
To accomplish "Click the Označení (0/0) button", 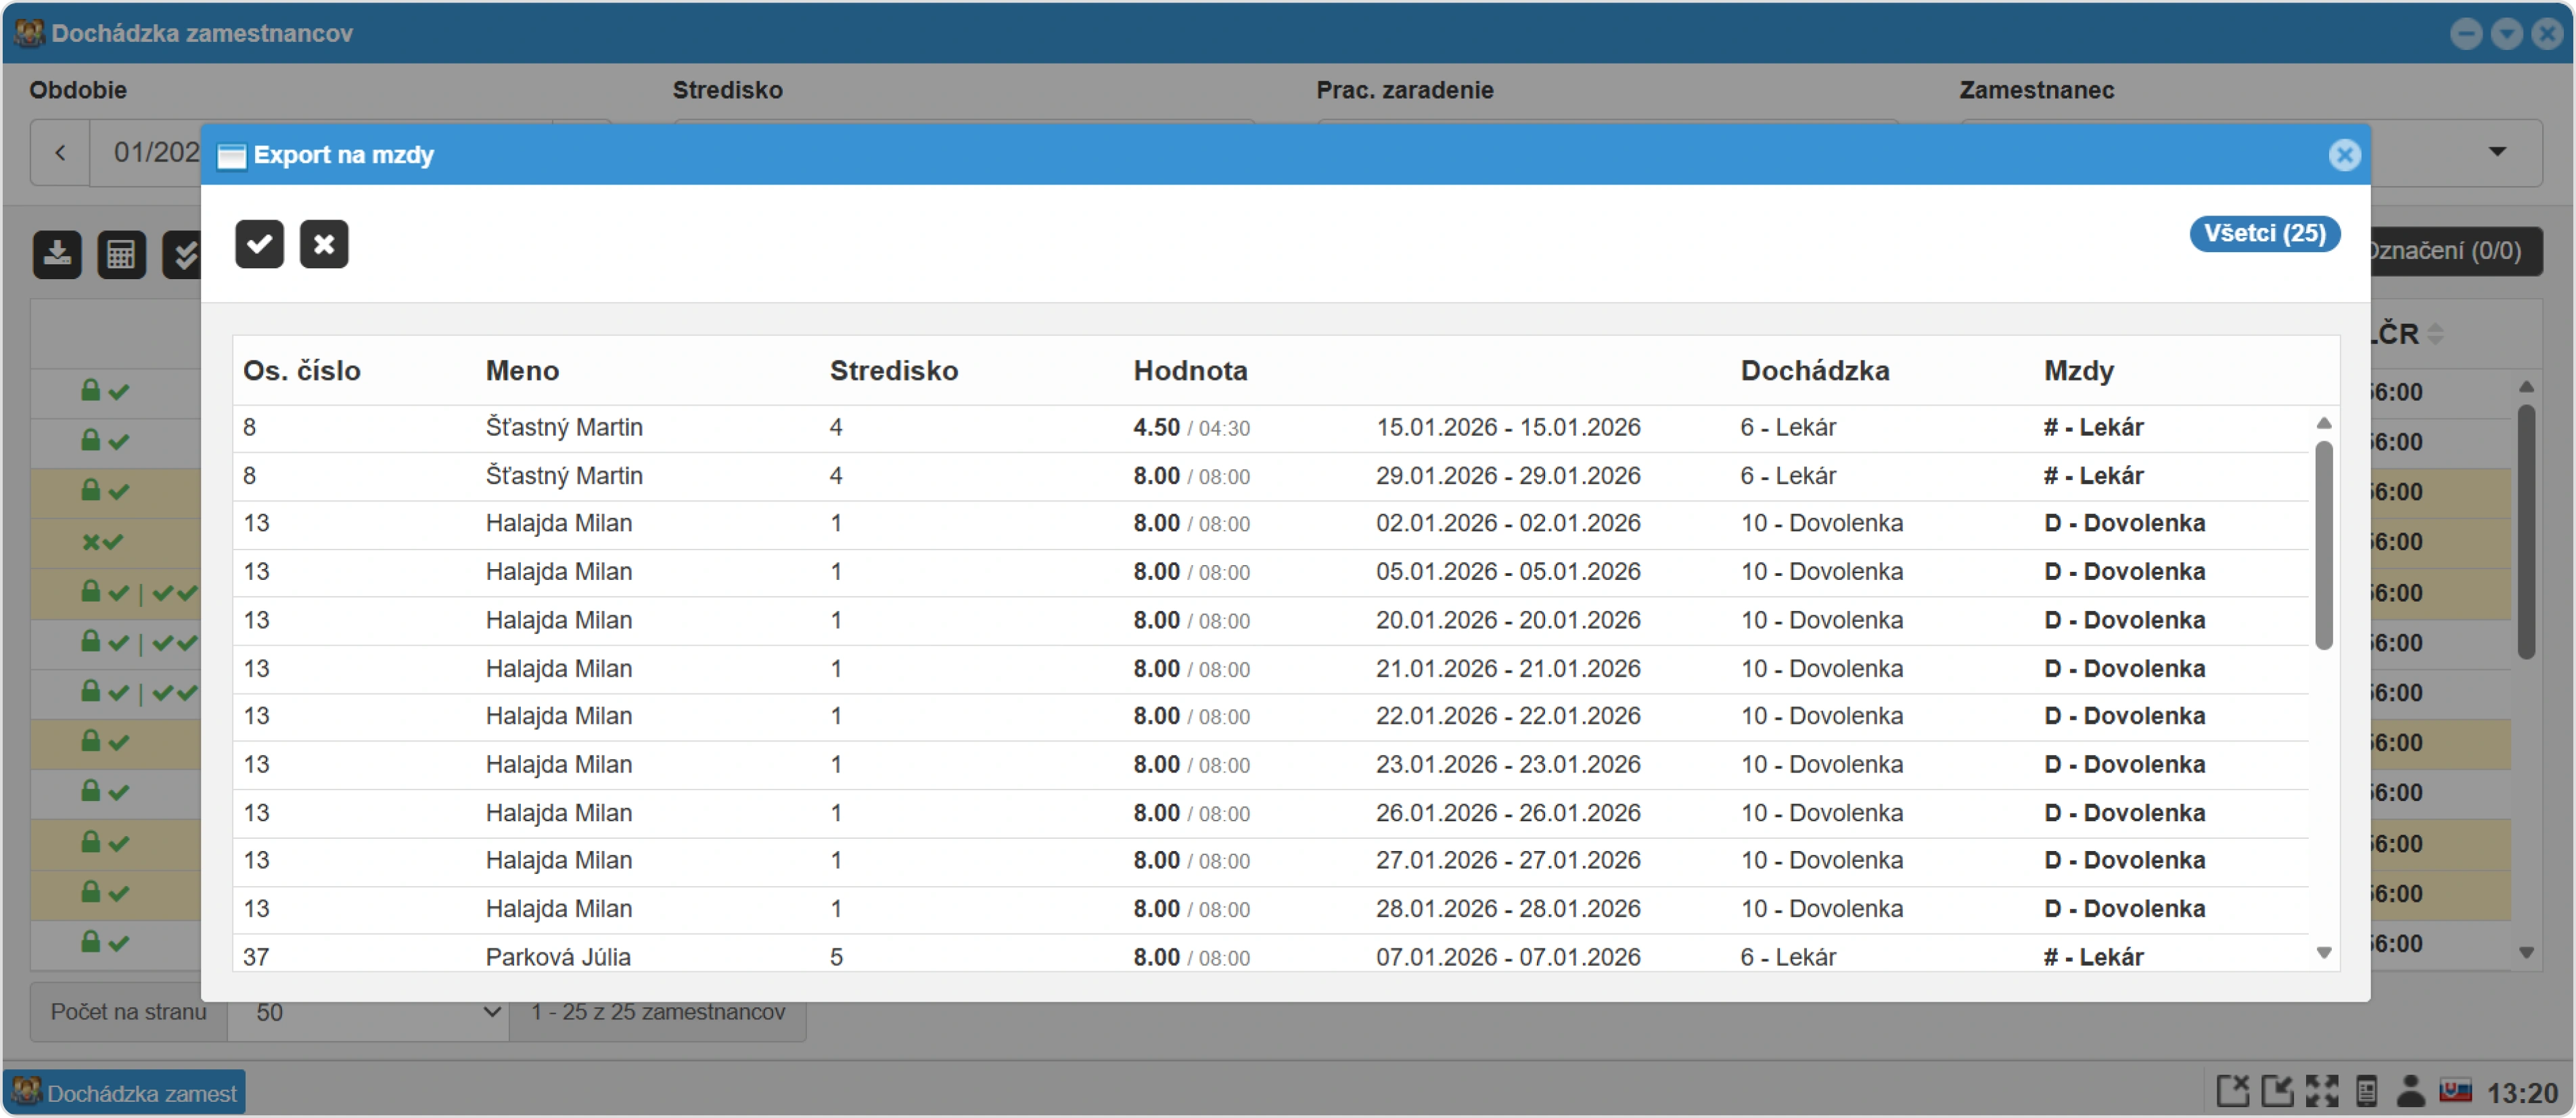I will 2455,251.
